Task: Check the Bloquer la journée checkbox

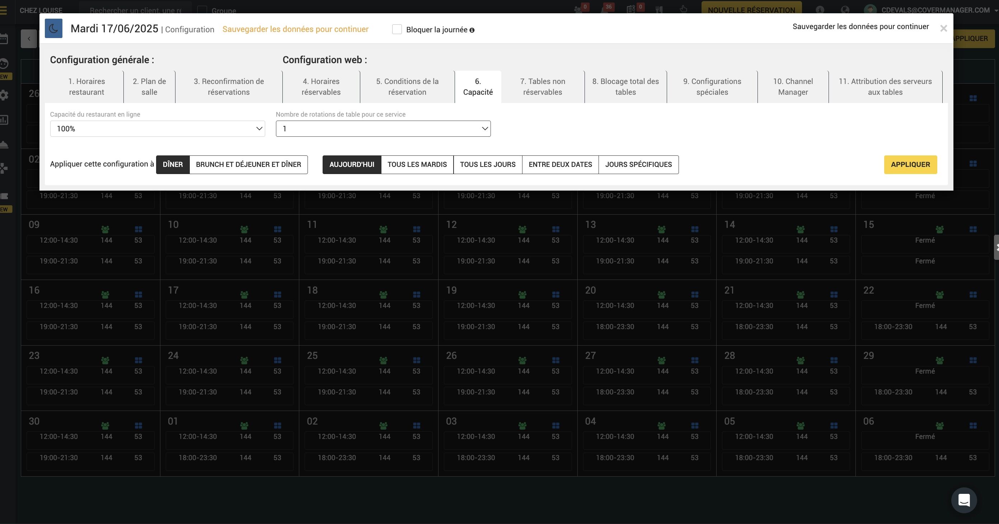Action: coord(397,29)
